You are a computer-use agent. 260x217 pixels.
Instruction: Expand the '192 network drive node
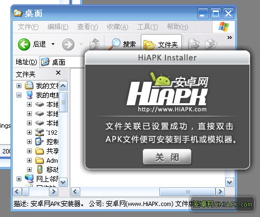click(x=29, y=132)
